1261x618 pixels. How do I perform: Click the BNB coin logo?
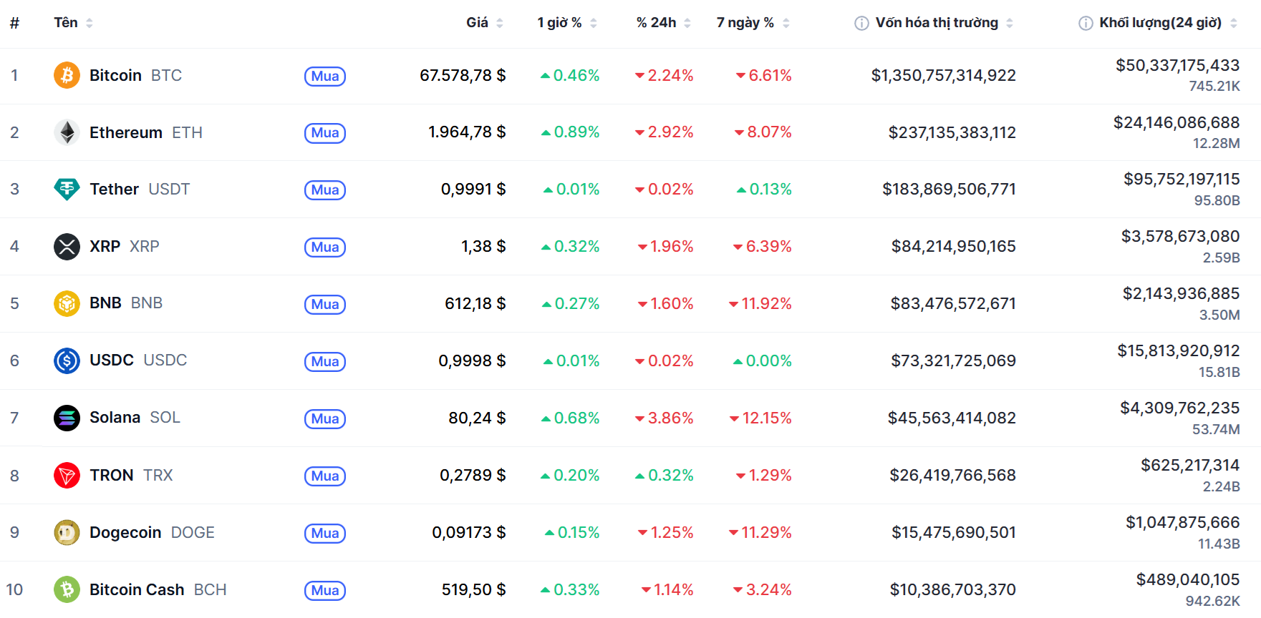67,304
